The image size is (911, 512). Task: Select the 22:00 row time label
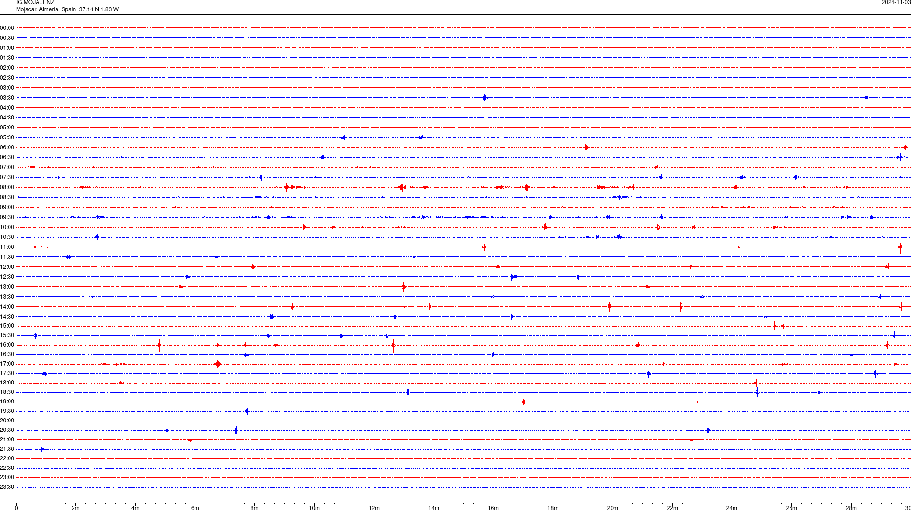click(x=7, y=458)
